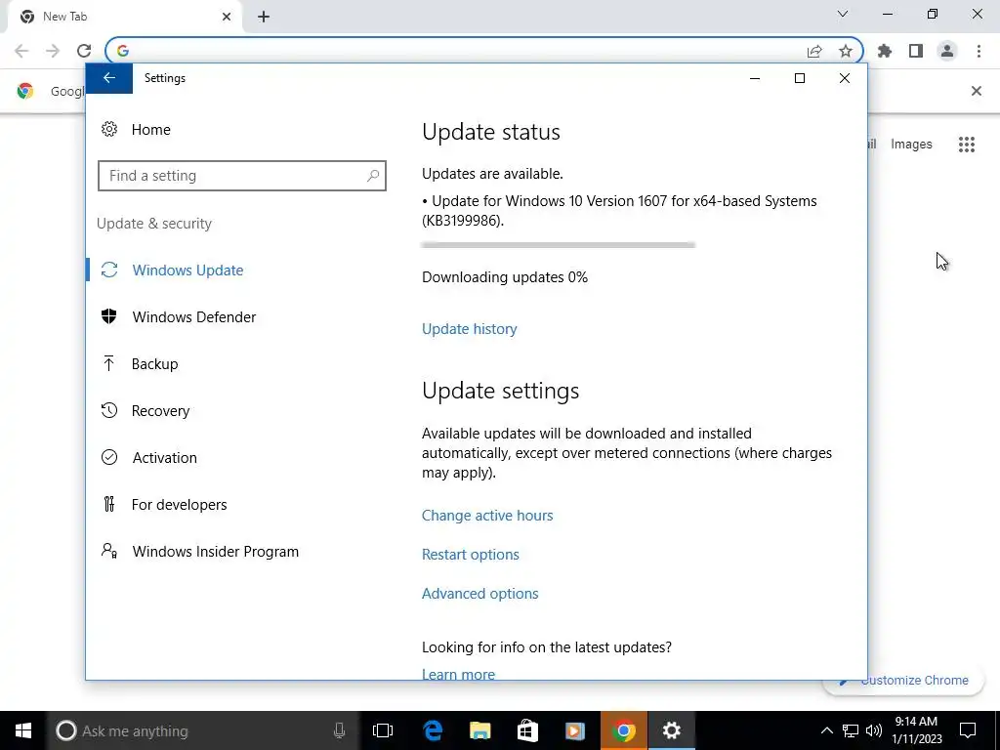Open the Update history link
This screenshot has height=750, width=1000.
pyautogui.click(x=470, y=328)
